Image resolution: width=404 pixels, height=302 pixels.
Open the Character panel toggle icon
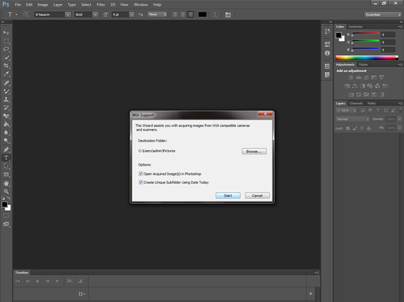coord(228,14)
